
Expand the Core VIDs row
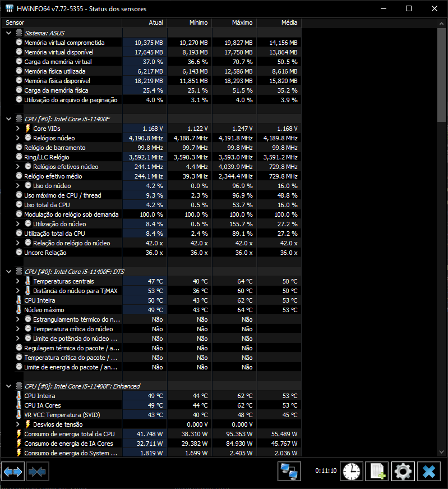(18, 129)
